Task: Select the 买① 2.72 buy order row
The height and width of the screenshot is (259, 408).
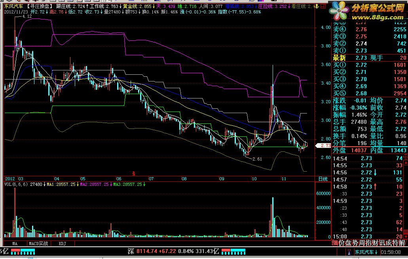Action: [x=370, y=65]
